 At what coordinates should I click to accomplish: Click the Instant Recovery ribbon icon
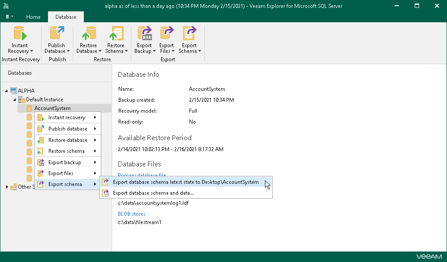click(20, 33)
